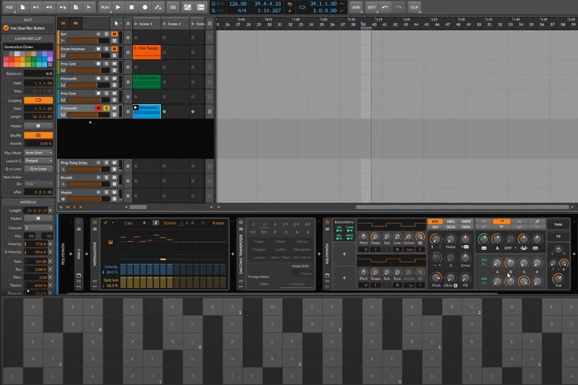Open the Launch Q dropdown set to Default

[x=39, y=161]
